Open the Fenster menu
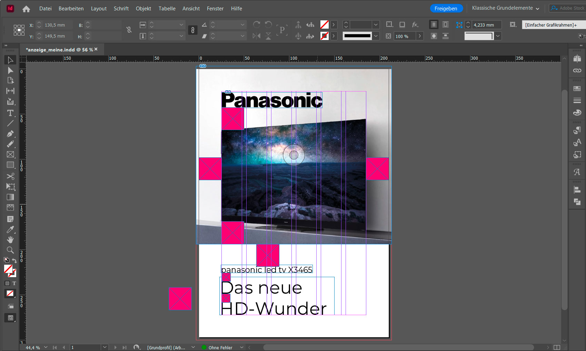This screenshot has height=351, width=586. tap(215, 9)
